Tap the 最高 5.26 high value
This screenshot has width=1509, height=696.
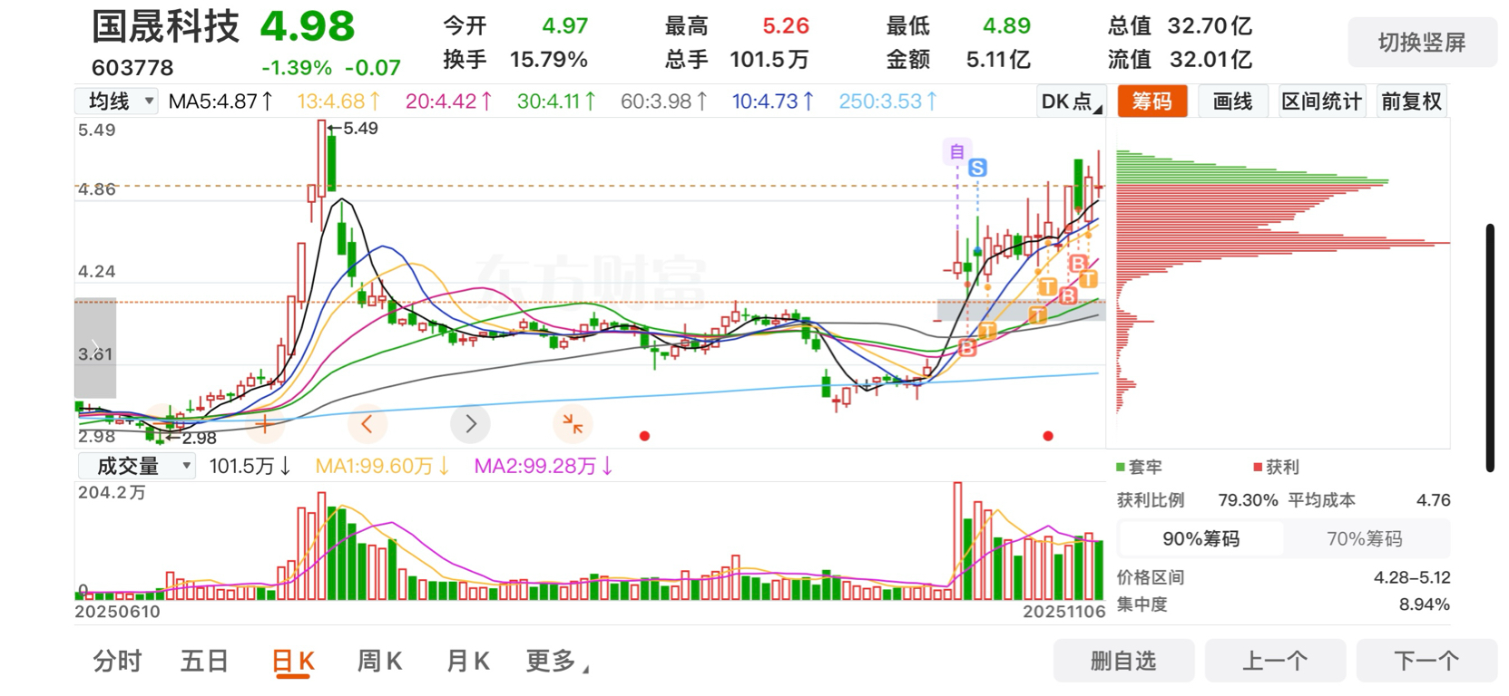coord(786,26)
